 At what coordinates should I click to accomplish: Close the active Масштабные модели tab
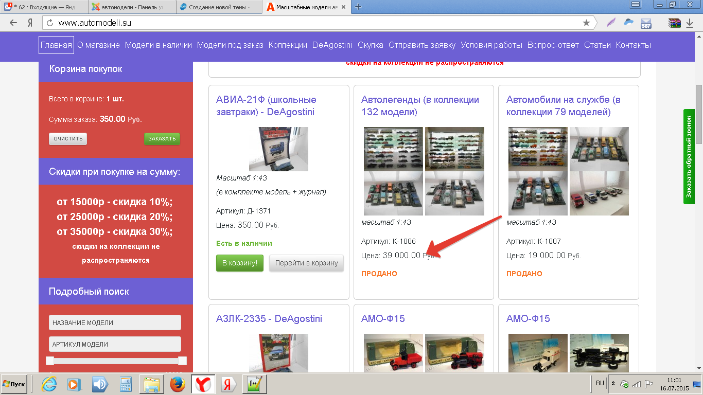tap(343, 7)
